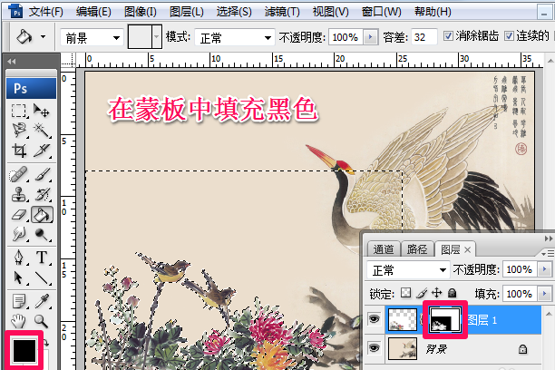The height and width of the screenshot is (370, 555).
Task: Select the Hand tool
Action: pyautogui.click(x=18, y=321)
